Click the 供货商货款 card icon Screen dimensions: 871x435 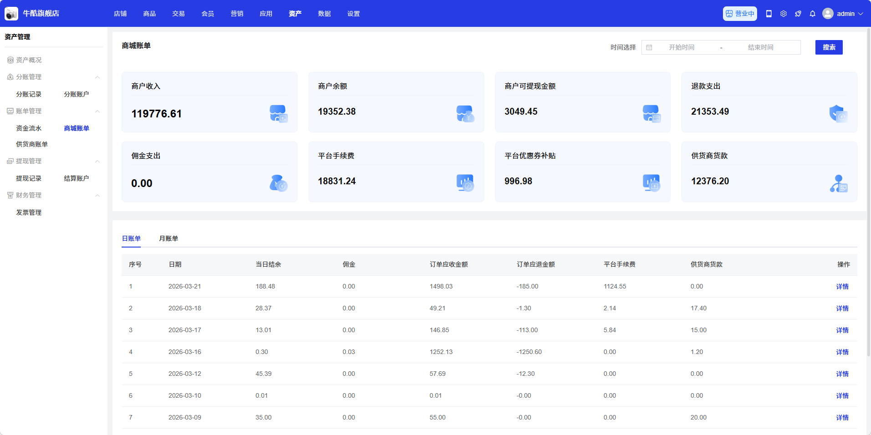(x=838, y=183)
